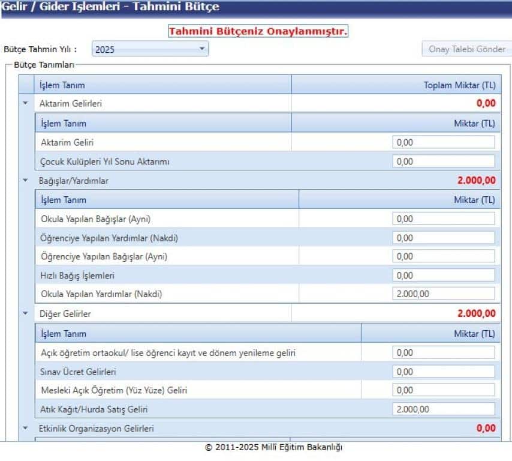The height and width of the screenshot is (461, 512).
Task: Click the Toplam Miktar (TL) column header
Action: click(396, 85)
